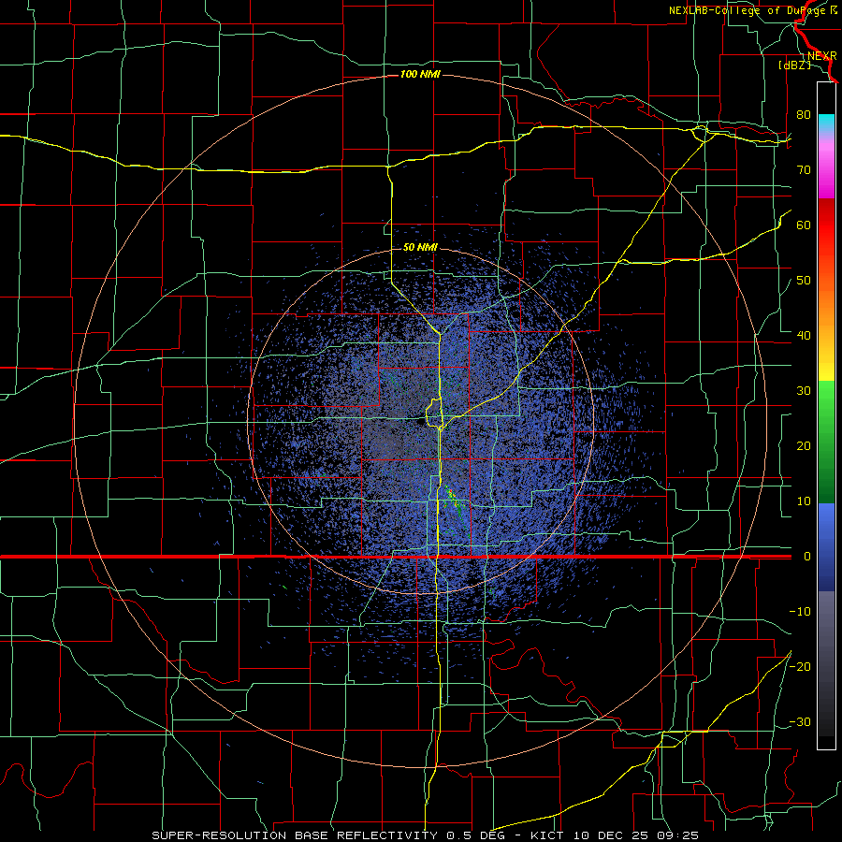This screenshot has height=842, width=842.
Task: Click the yellow-red high reflectivity echo cluster
Action: pos(452,497)
